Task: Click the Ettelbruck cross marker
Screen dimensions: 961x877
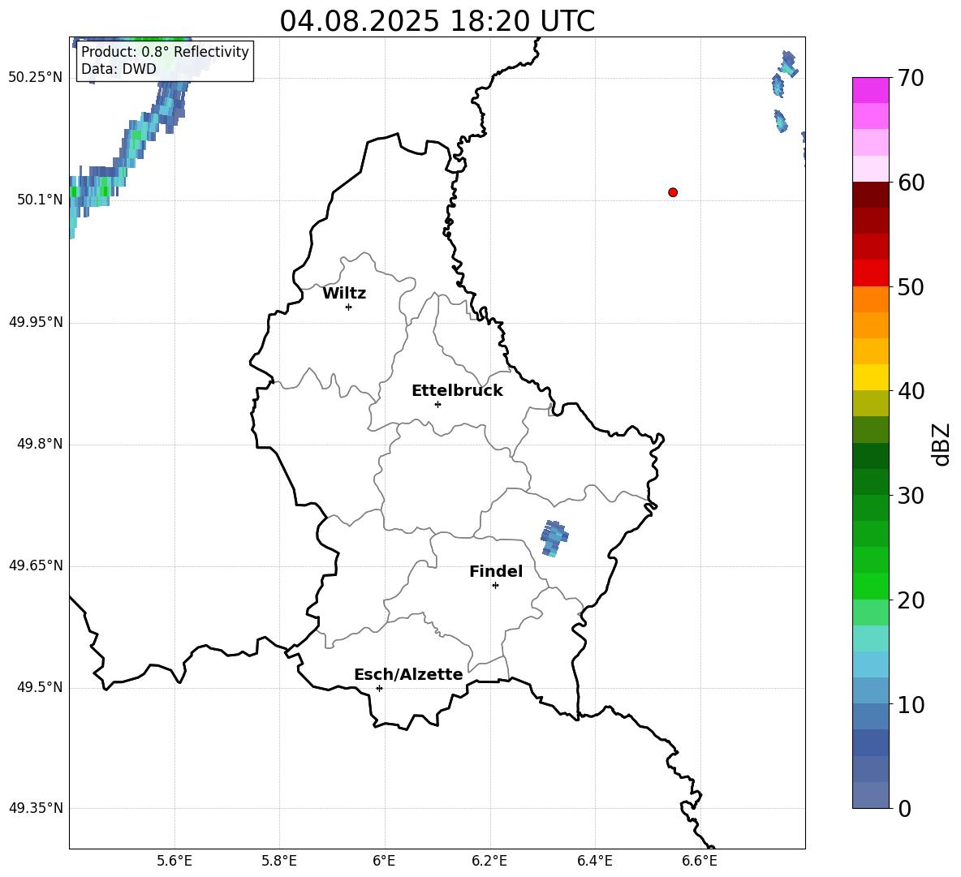Action: pyautogui.click(x=437, y=404)
